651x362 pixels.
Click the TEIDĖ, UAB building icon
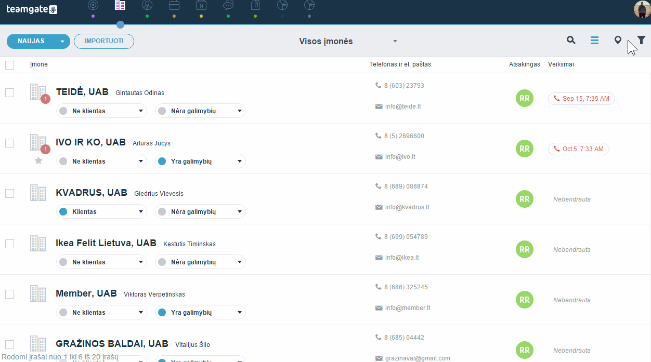38,92
